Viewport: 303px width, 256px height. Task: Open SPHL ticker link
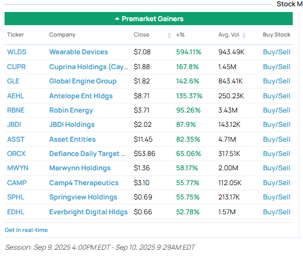coord(15,197)
